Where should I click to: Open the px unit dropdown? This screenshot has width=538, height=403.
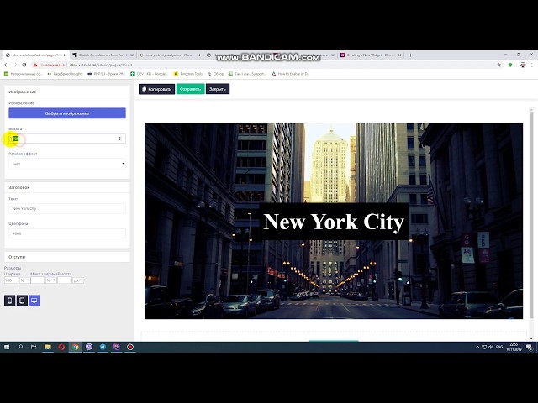(78, 280)
